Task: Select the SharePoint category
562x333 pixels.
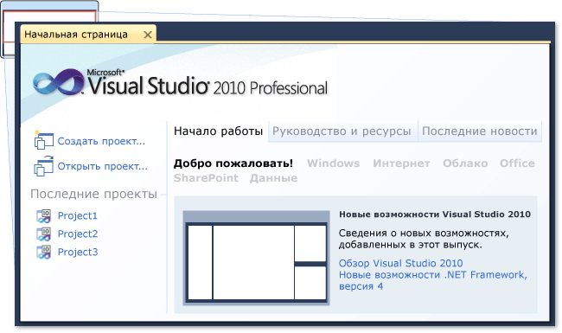Action: point(206,178)
